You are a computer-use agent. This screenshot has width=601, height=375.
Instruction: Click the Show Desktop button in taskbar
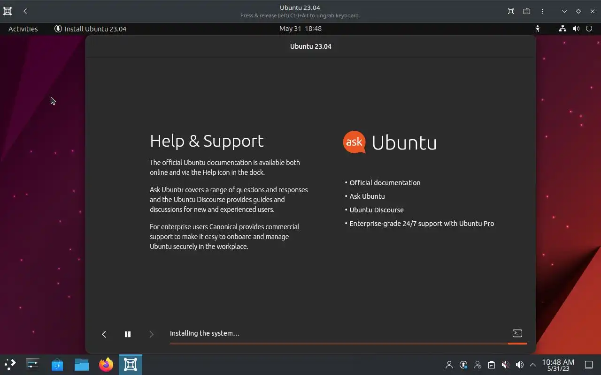tap(589, 365)
